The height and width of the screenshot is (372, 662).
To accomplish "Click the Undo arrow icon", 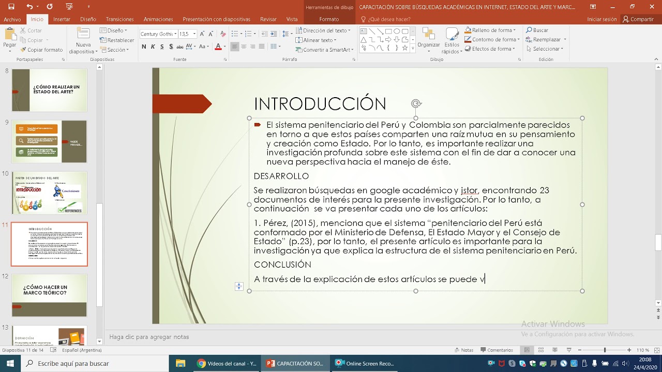I will click(x=29, y=6).
